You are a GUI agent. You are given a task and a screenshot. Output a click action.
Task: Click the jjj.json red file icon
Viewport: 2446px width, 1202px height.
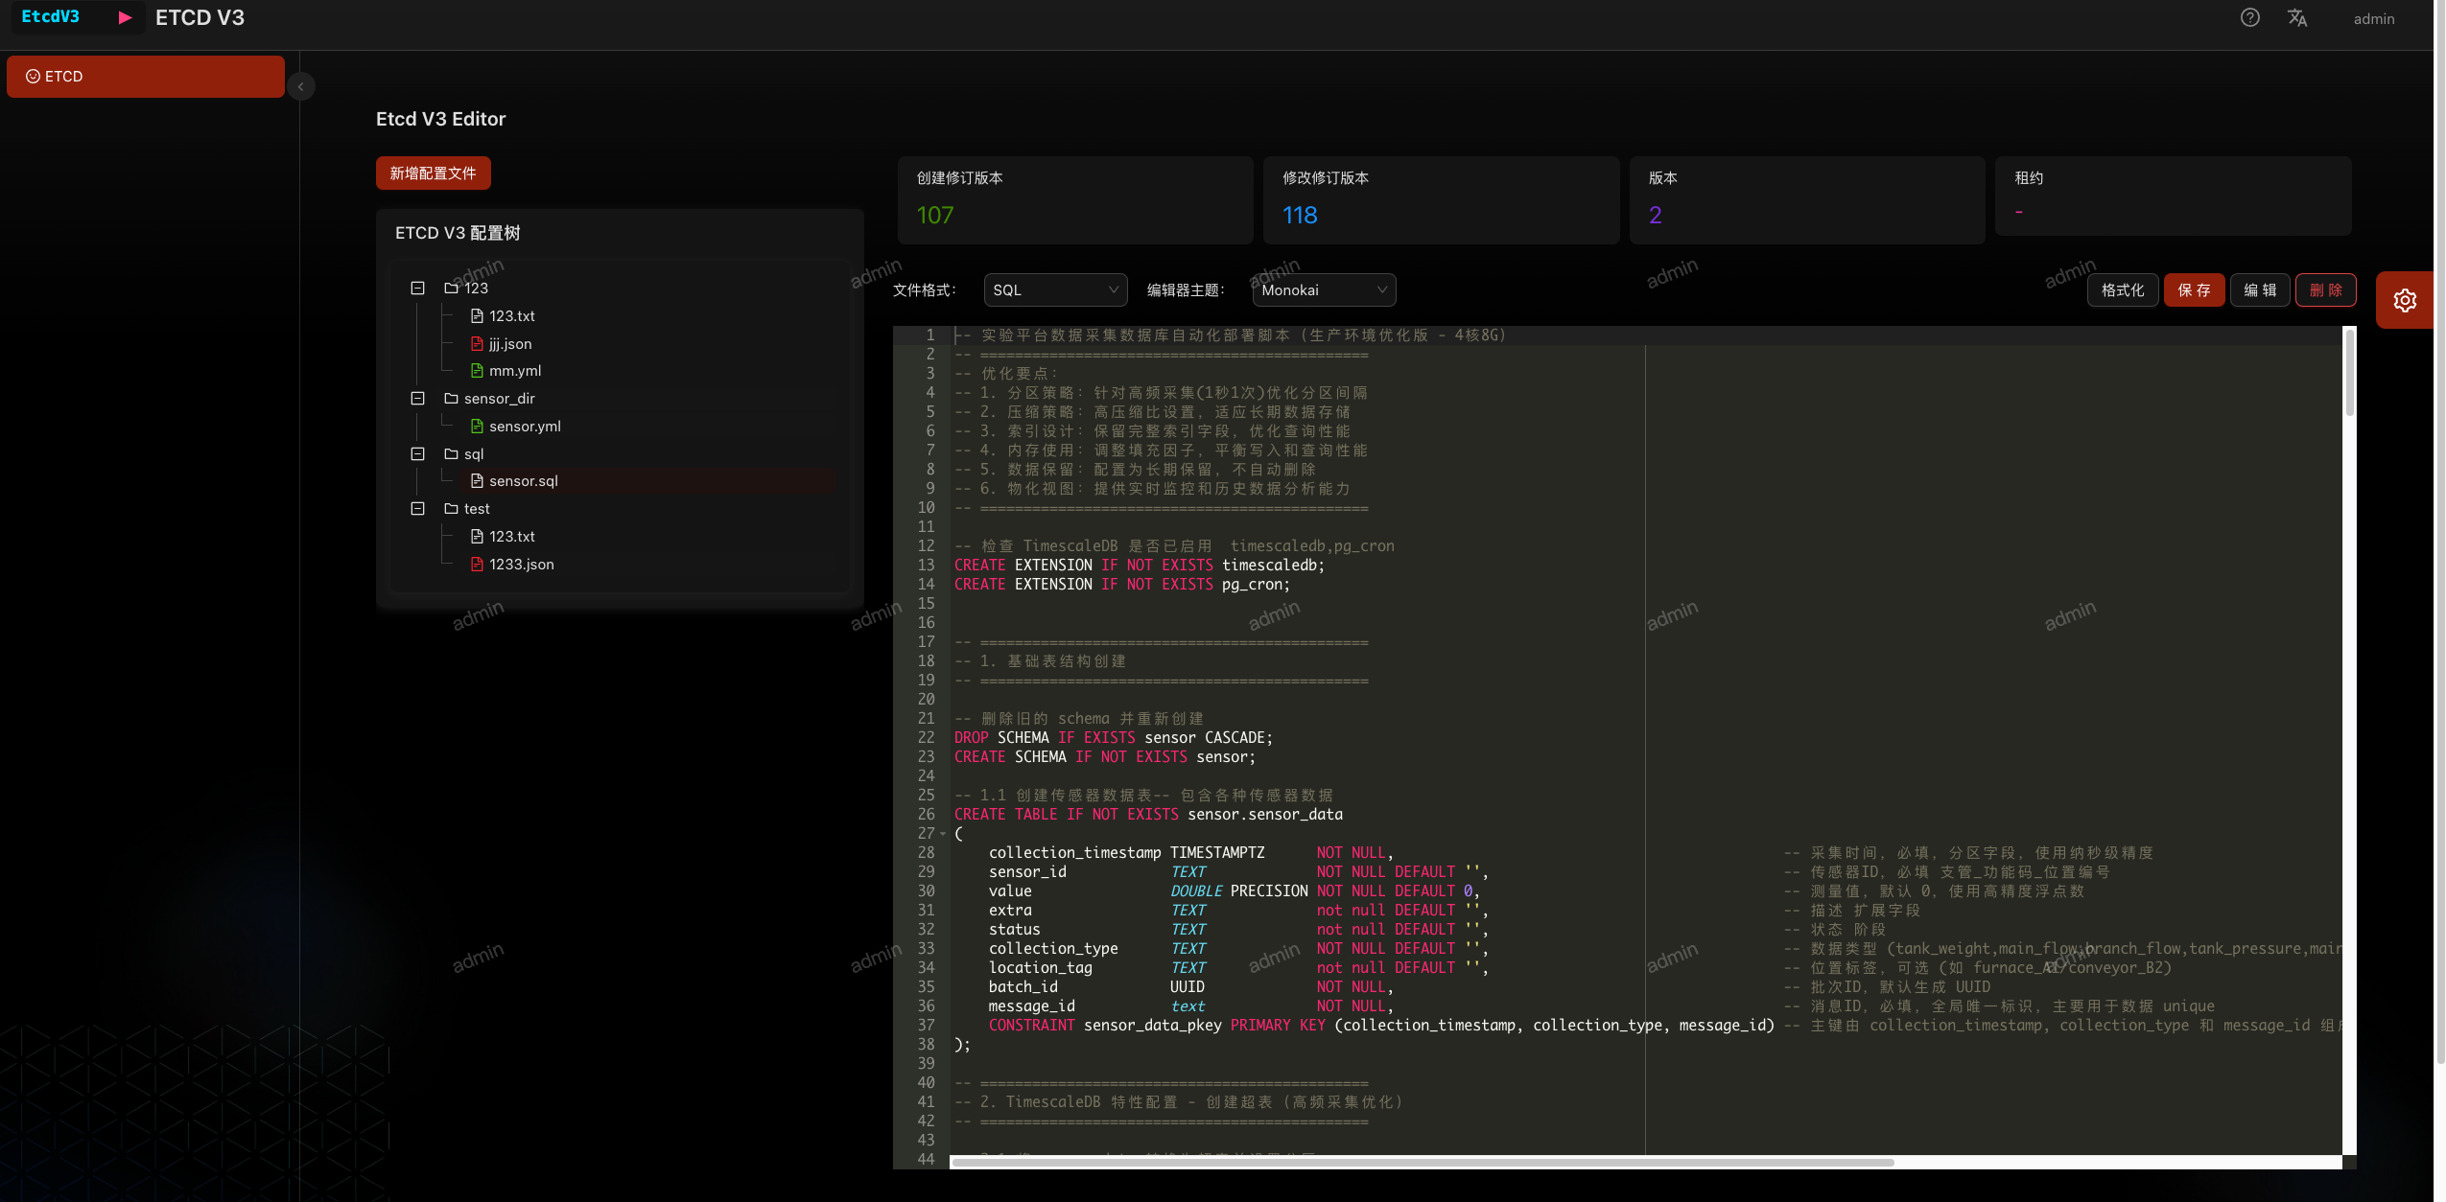tap(477, 343)
